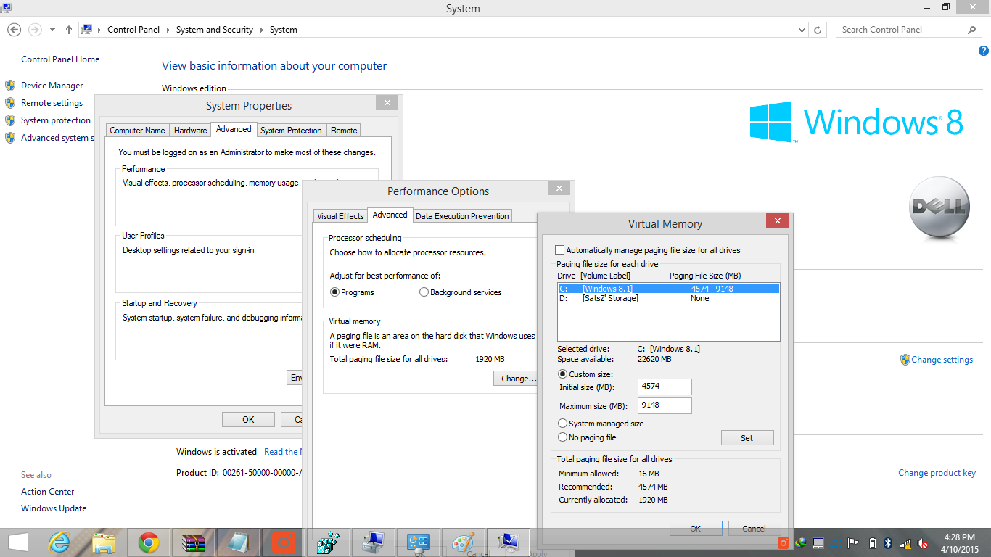Open the address bar history dropdown arrow
This screenshot has height=557, width=991.
802,30
